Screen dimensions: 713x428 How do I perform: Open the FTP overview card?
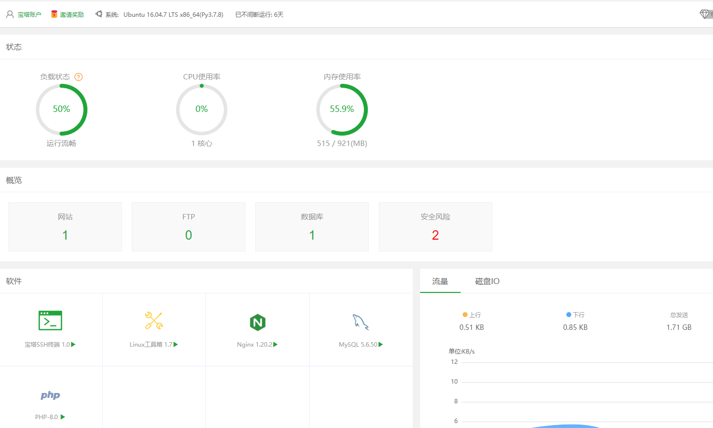pyautogui.click(x=189, y=227)
